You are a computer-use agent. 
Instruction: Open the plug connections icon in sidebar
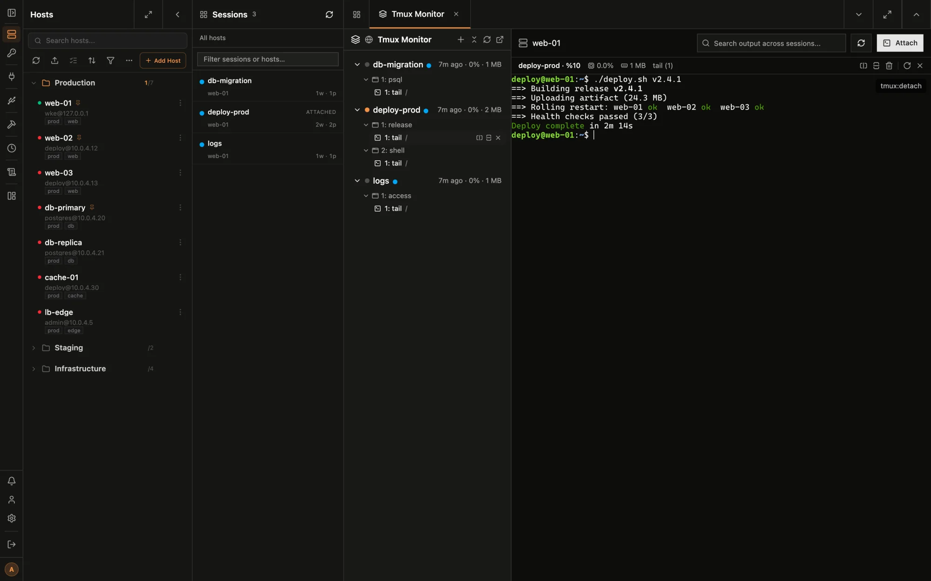12,76
